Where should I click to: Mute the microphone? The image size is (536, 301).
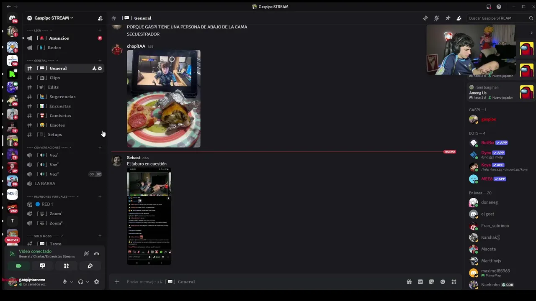[64, 282]
